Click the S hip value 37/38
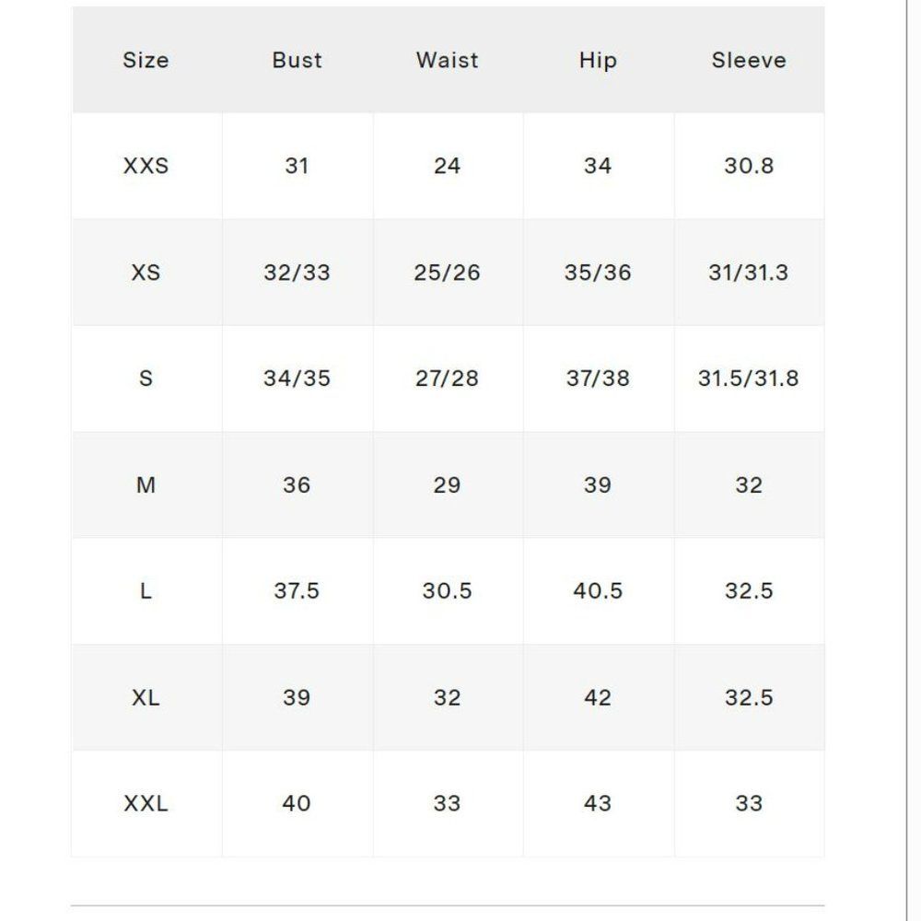921x921 pixels. pyautogui.click(x=598, y=379)
